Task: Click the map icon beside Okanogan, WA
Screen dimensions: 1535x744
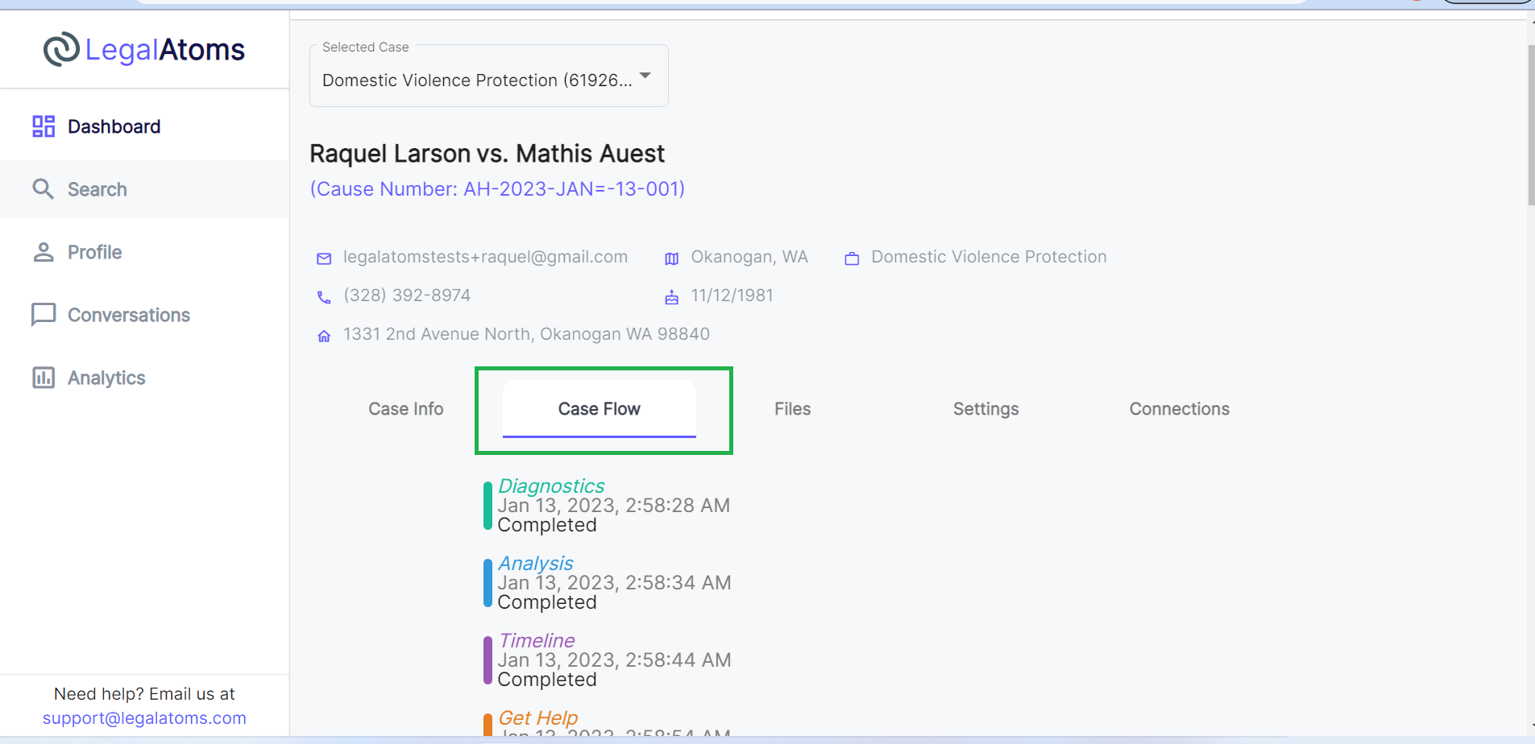Action: tap(672, 258)
